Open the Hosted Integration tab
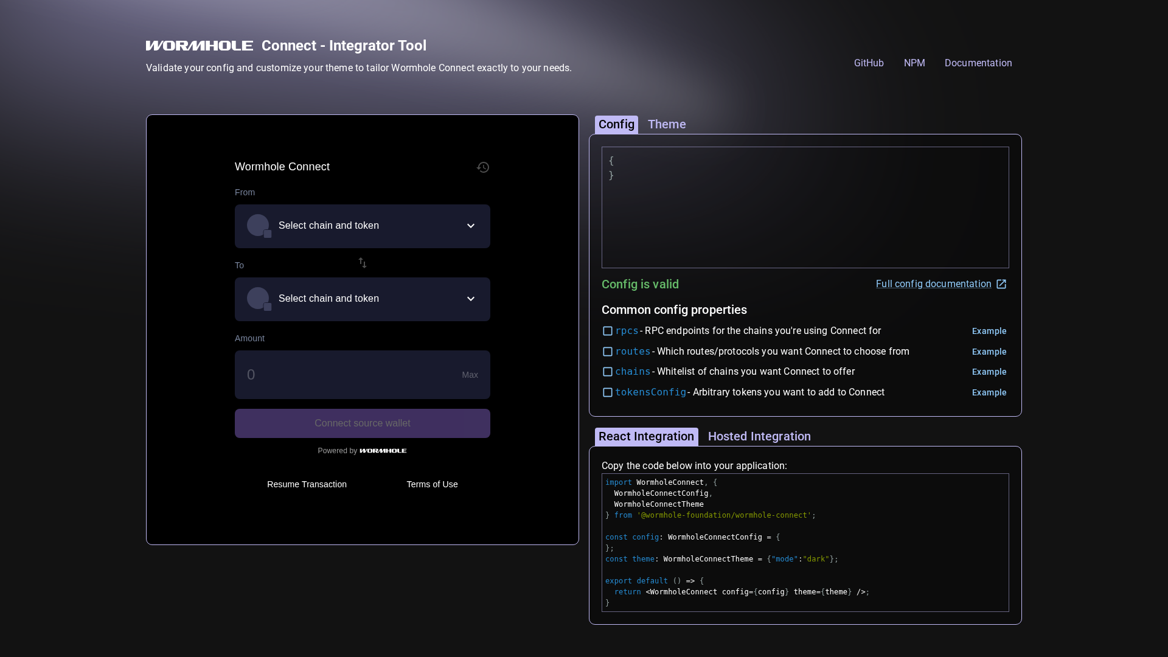 tap(759, 436)
